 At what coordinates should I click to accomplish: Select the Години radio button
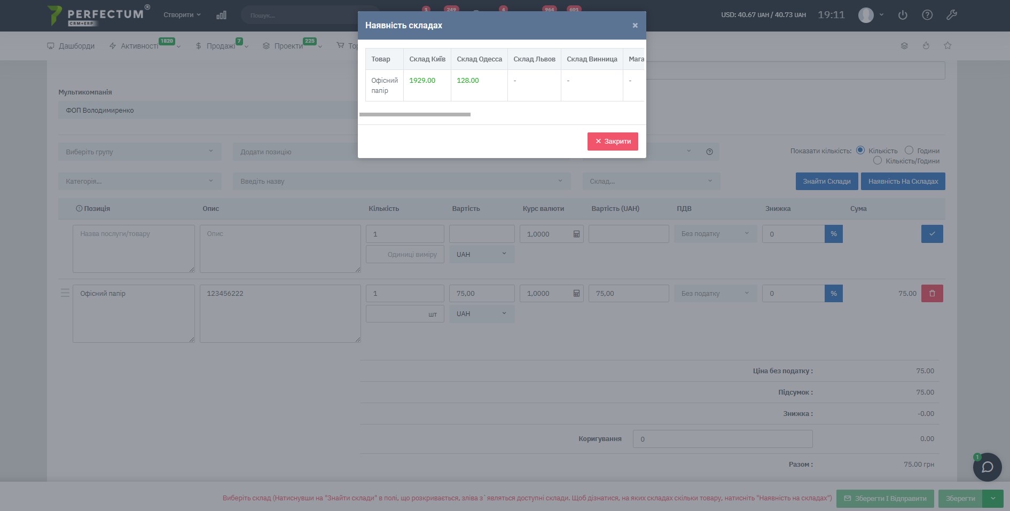tap(909, 151)
